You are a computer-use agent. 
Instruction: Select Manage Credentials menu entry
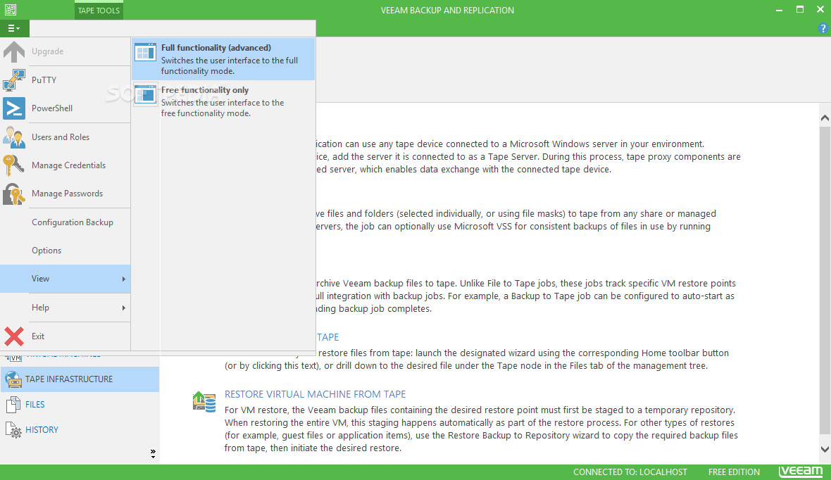point(65,165)
